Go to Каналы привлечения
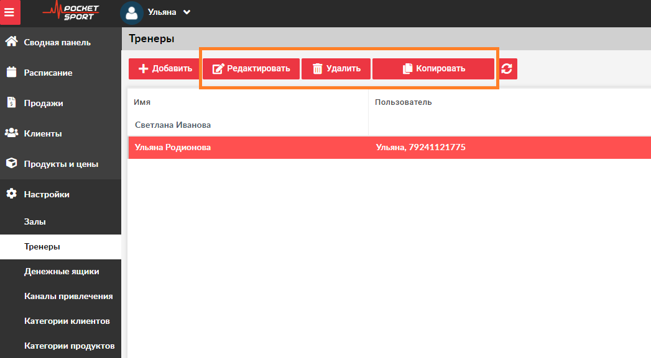651x358 pixels. coord(68,296)
